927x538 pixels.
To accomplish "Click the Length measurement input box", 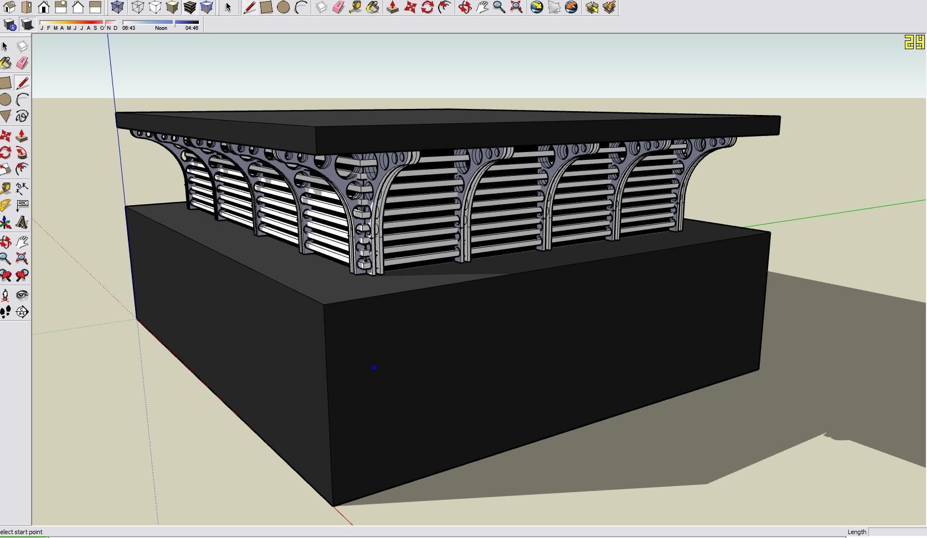I will tap(897, 532).
